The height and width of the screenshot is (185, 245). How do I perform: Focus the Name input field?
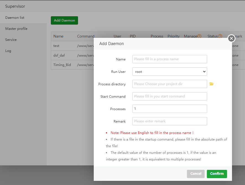point(170,59)
